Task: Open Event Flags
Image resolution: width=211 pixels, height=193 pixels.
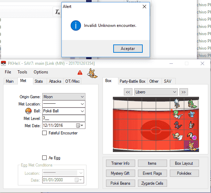Action: [x=152, y=173]
